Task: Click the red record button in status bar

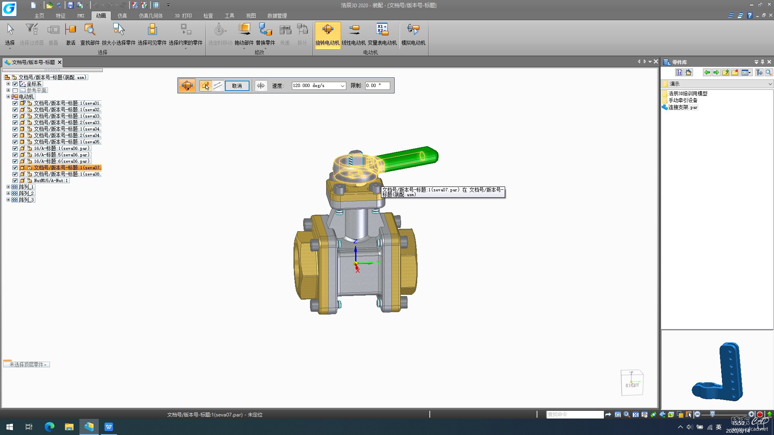Action: pyautogui.click(x=760, y=414)
